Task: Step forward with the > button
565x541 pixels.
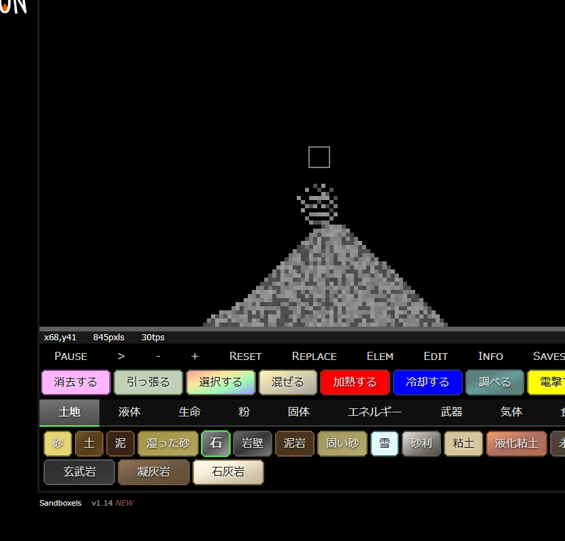Action: click(x=121, y=356)
